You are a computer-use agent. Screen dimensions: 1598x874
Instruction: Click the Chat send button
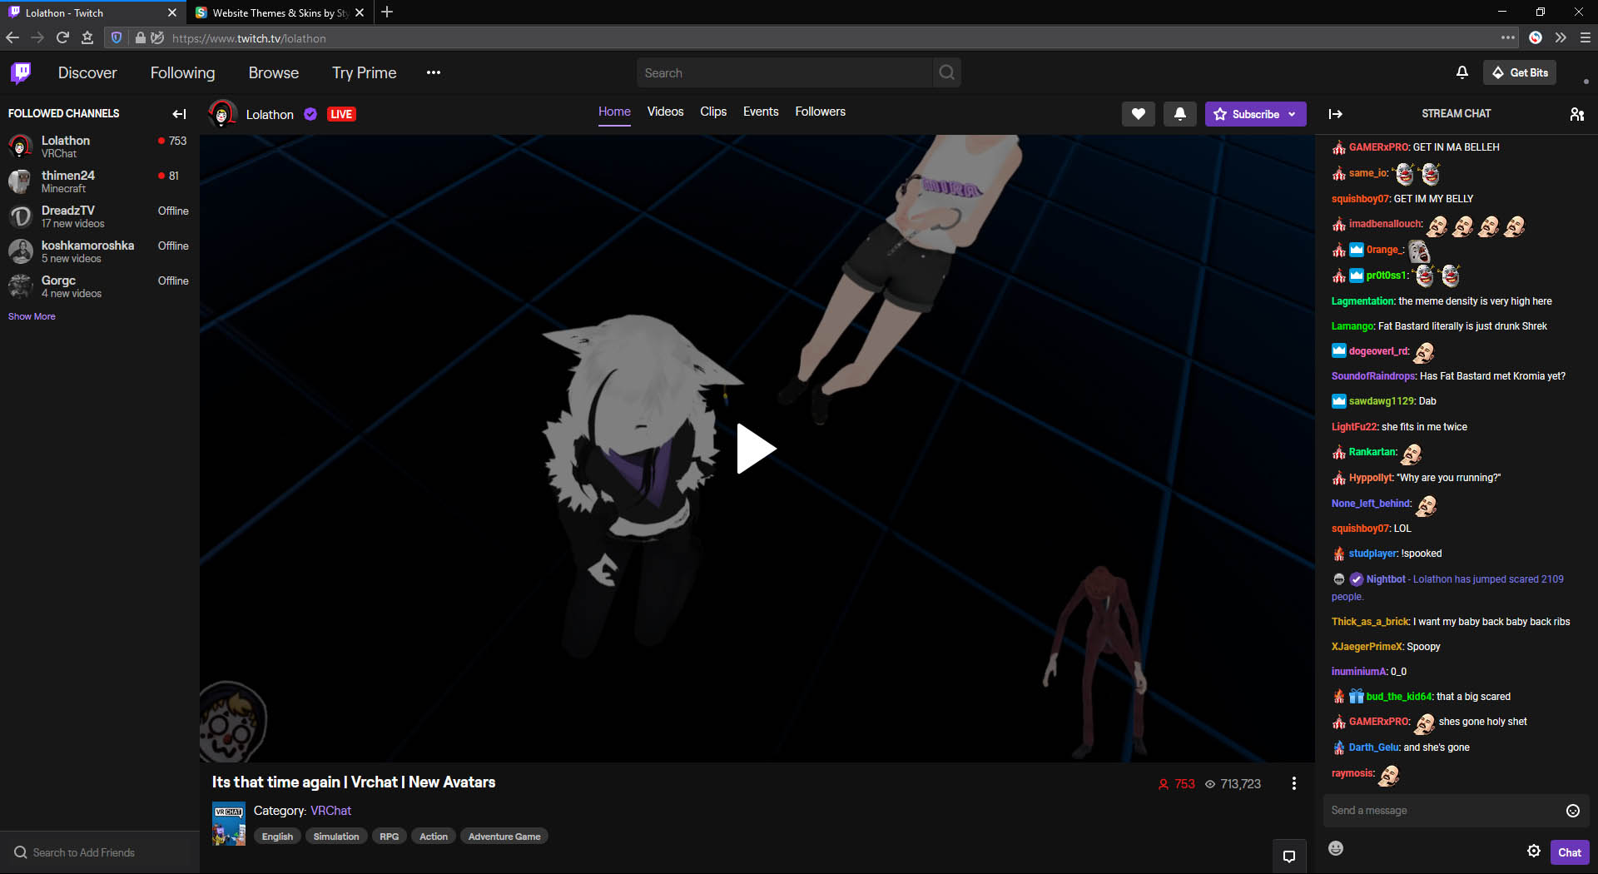[1570, 852]
